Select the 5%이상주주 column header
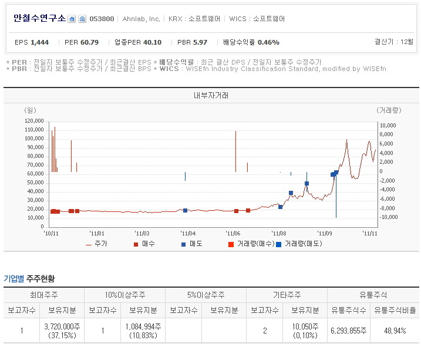Screen dimensions: 421x347 click(x=206, y=295)
